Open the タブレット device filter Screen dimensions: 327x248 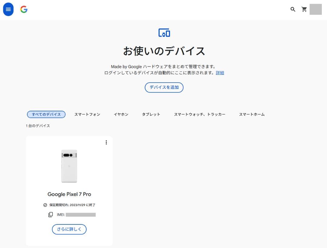point(151,114)
